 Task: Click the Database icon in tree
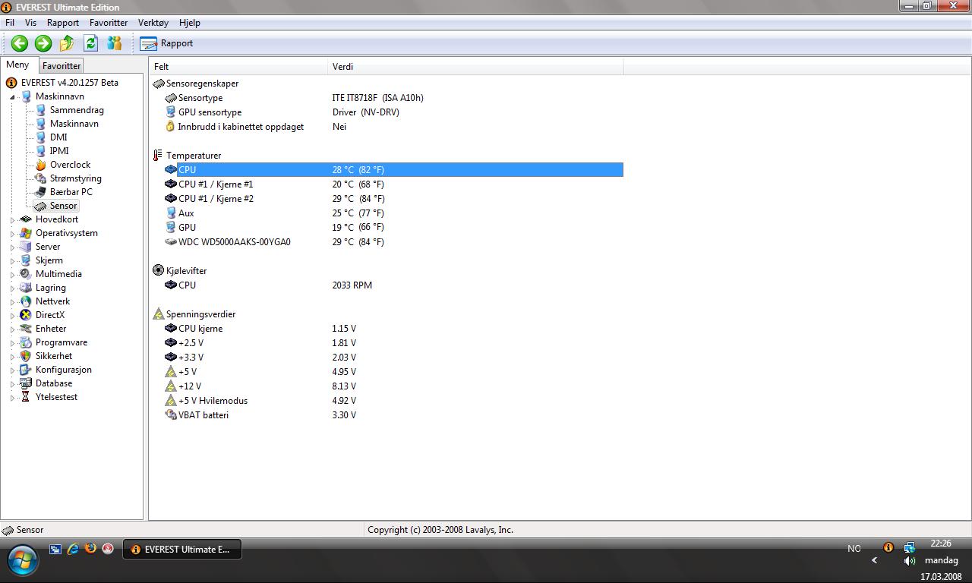[26, 383]
